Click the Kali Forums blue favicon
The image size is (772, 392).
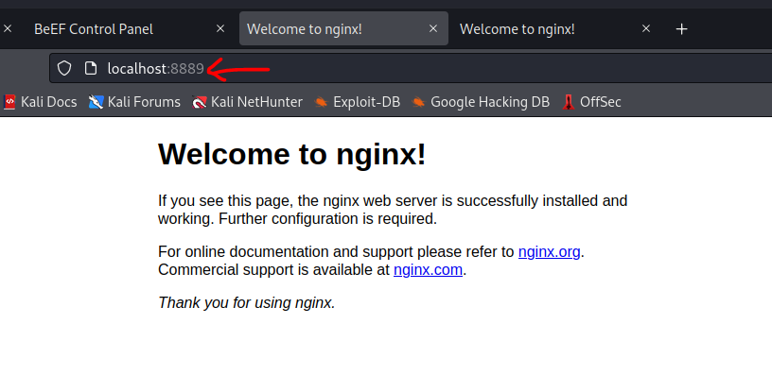tap(96, 102)
